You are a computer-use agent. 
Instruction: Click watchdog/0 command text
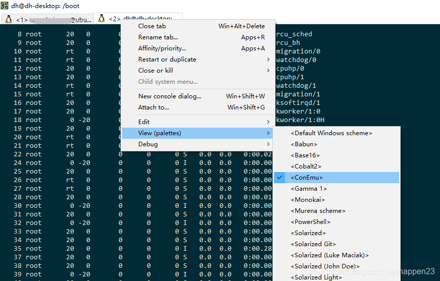tap(296, 60)
